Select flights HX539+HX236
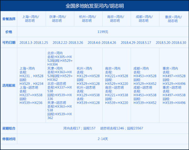This screenshot has height=150, width=189. (31, 103)
